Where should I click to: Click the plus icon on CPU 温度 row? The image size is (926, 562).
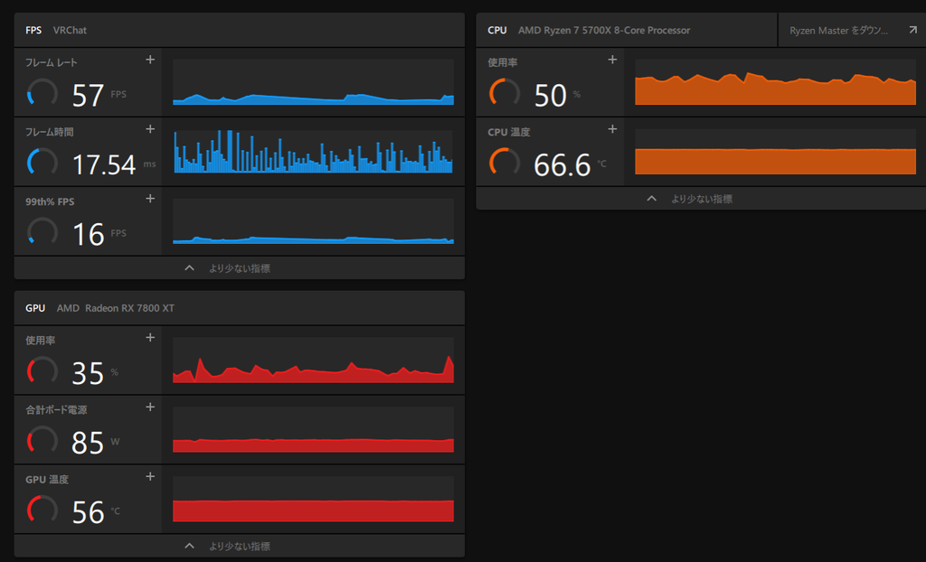coord(612,129)
